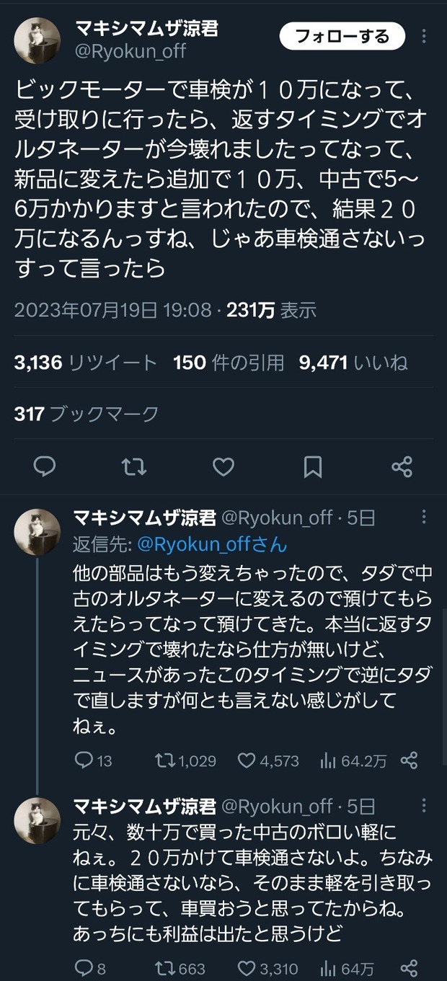Share the main tweet via its share icon

(x=402, y=467)
